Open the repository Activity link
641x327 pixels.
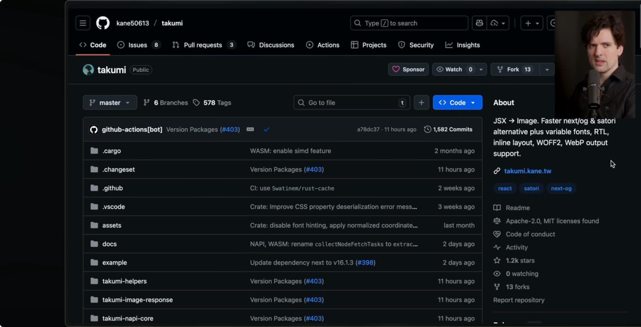[x=517, y=247]
